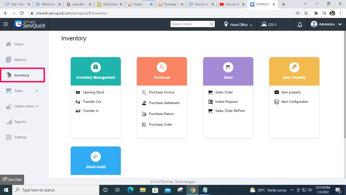Open Settings in the sidebar
This screenshot has width=346, height=195.
pos(20,137)
